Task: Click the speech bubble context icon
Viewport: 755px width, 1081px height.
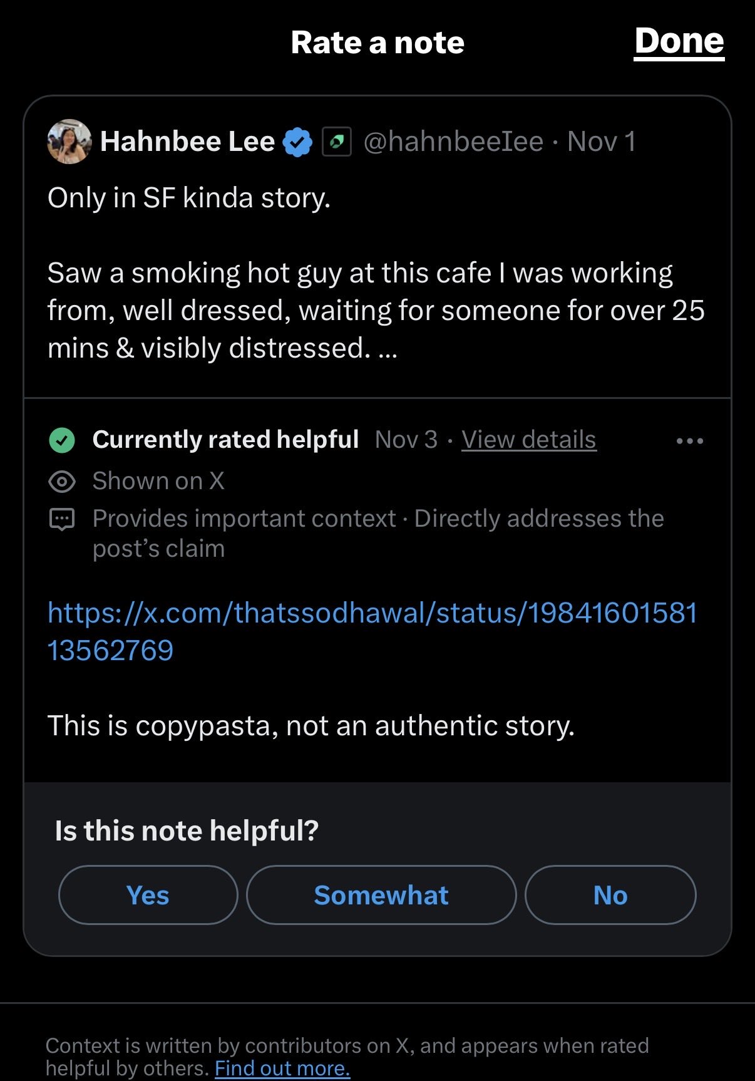Action: tap(62, 519)
